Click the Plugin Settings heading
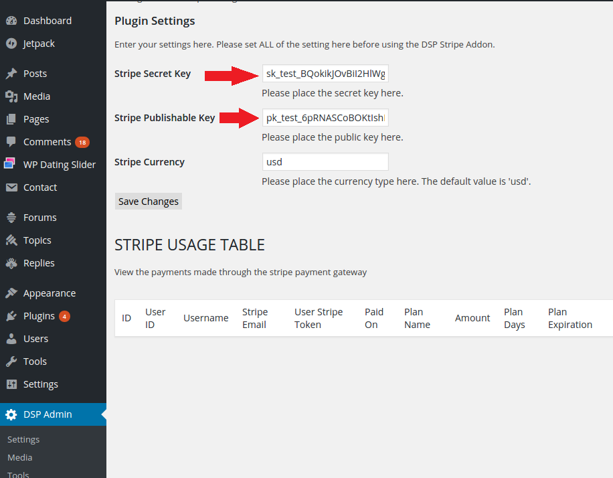 click(155, 21)
